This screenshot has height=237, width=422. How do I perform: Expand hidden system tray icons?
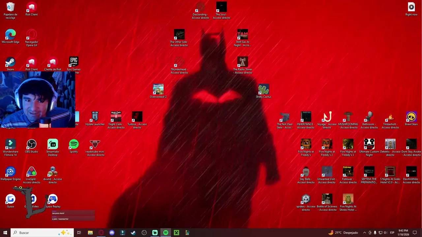click(x=364, y=233)
